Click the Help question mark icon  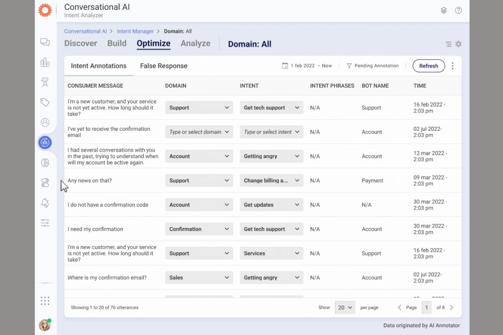pyautogui.click(x=458, y=10)
